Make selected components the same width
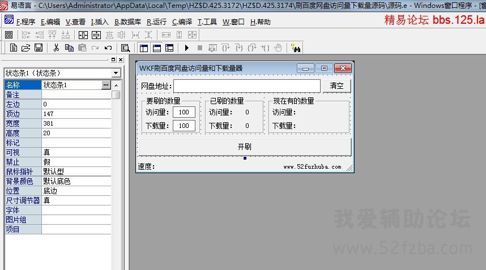 tap(166, 35)
